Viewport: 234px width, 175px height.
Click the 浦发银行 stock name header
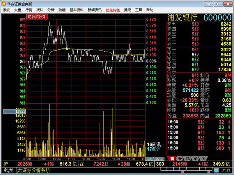[x=182, y=18]
